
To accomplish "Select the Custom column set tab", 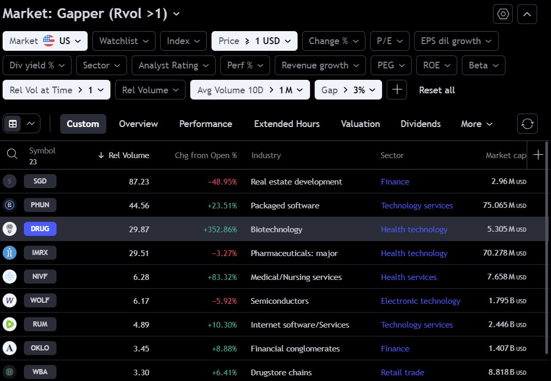I will tap(83, 124).
